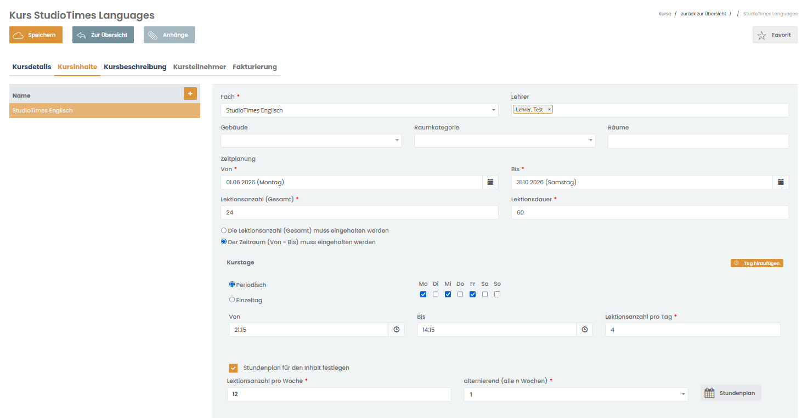This screenshot has height=418, width=802.
Task: Click the Bis date field 31.10.2026
Action: pos(642,182)
